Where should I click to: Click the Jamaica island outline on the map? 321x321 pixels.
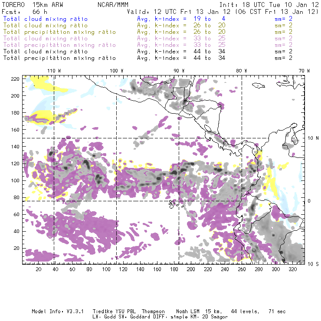point(258,85)
